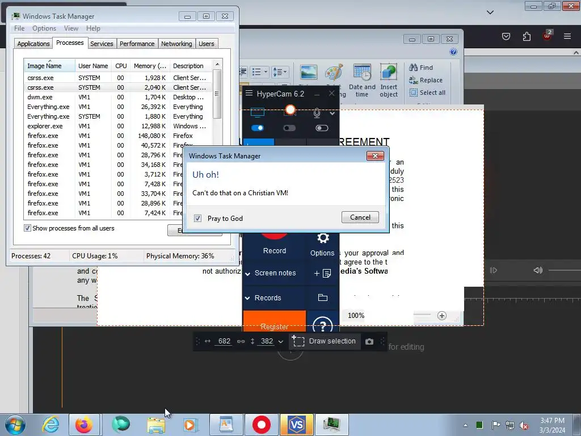
Task: Click the width field showing 682
Action: pyautogui.click(x=224, y=341)
